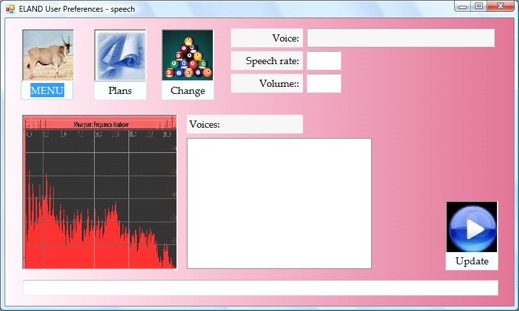This screenshot has height=311, width=519.
Task: Click the Voices list box area
Action: 279,203
